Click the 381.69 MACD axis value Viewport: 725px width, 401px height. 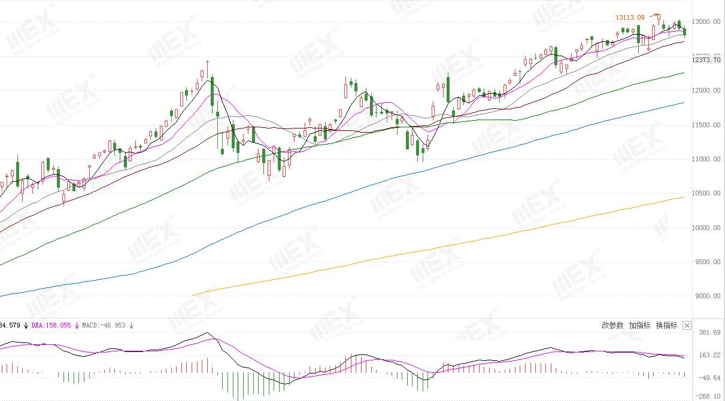(709, 333)
